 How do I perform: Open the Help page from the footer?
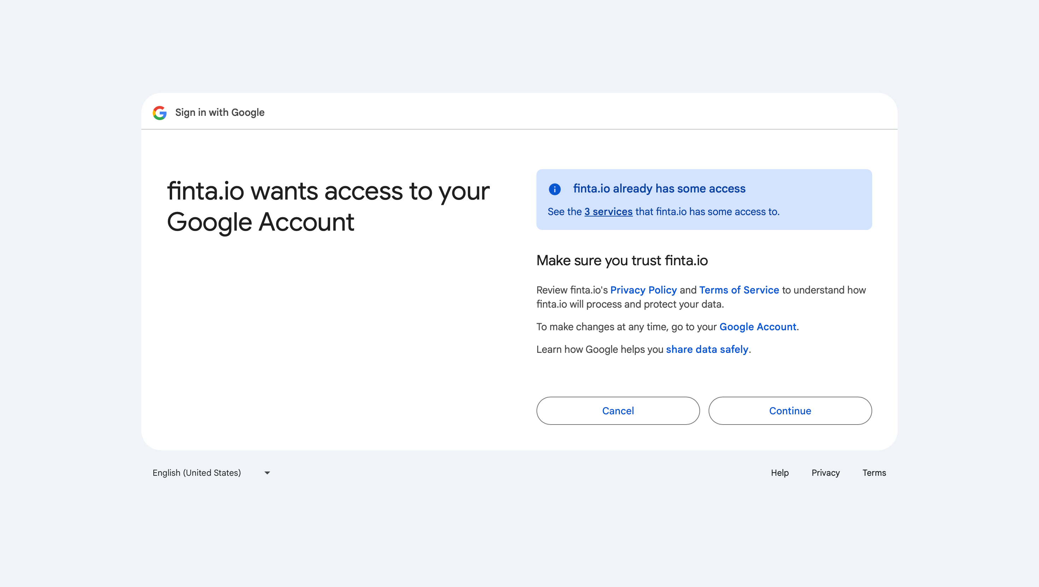click(x=779, y=473)
